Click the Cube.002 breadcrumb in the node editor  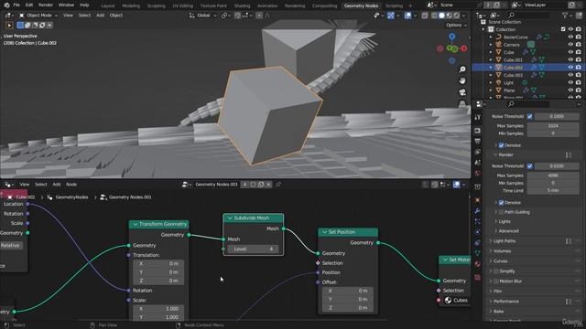25,197
